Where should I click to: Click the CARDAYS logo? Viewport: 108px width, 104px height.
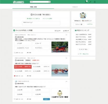point(18,2)
